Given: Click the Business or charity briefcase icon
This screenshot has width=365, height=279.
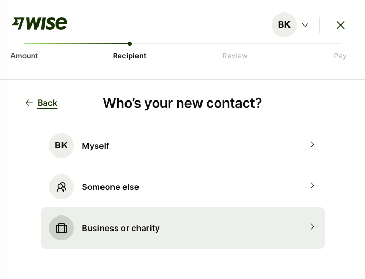Looking at the screenshot, I should (x=61, y=228).
